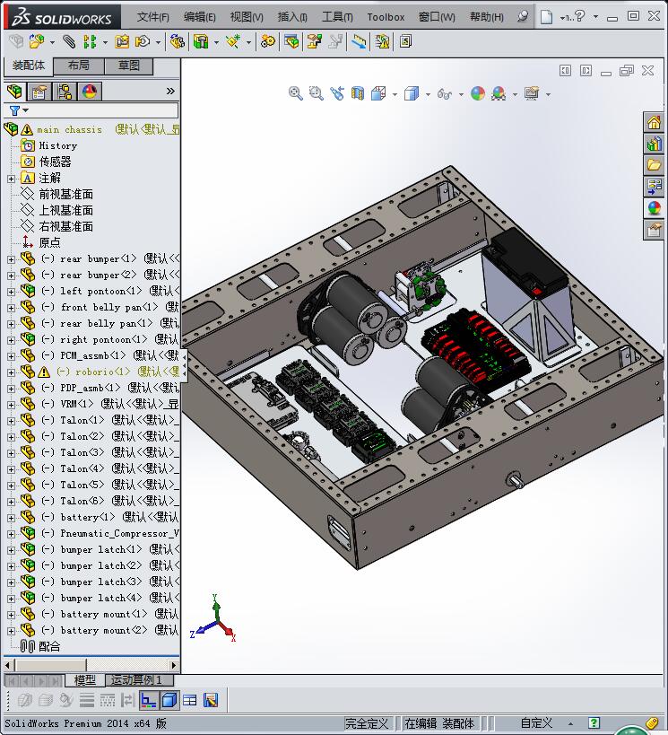Switch to the PropertyManager panel icon
Screen dimensions: 668x735
pos(39,91)
